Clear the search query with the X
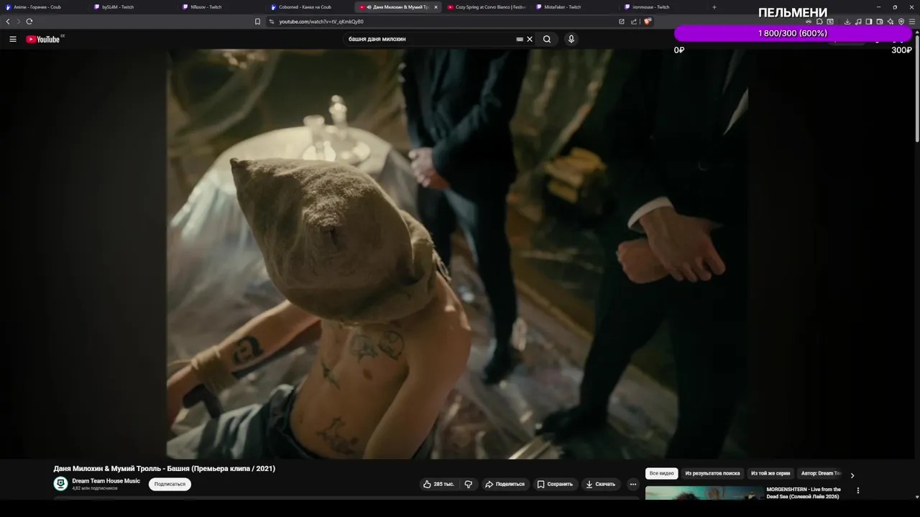The width and height of the screenshot is (920, 517). click(530, 39)
